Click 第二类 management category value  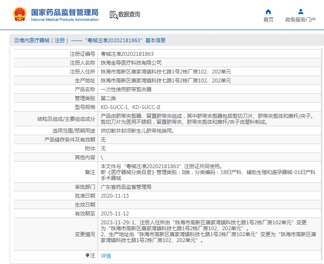[108, 98]
